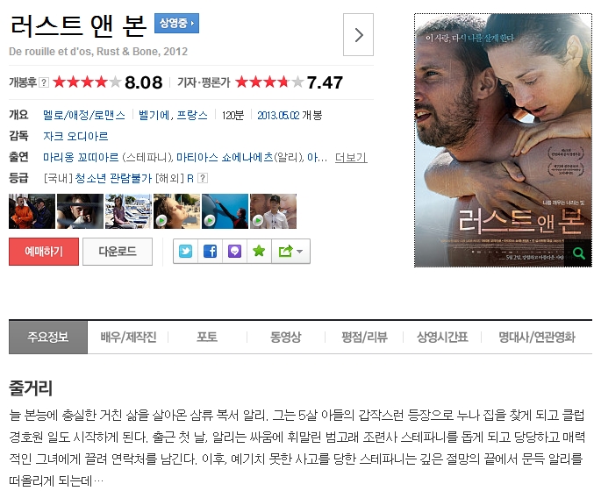Click question mark help icon beside 개봉후
The image size is (594, 491).
click(44, 82)
